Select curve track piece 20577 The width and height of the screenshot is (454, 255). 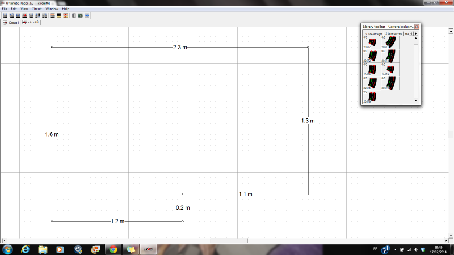372,42
